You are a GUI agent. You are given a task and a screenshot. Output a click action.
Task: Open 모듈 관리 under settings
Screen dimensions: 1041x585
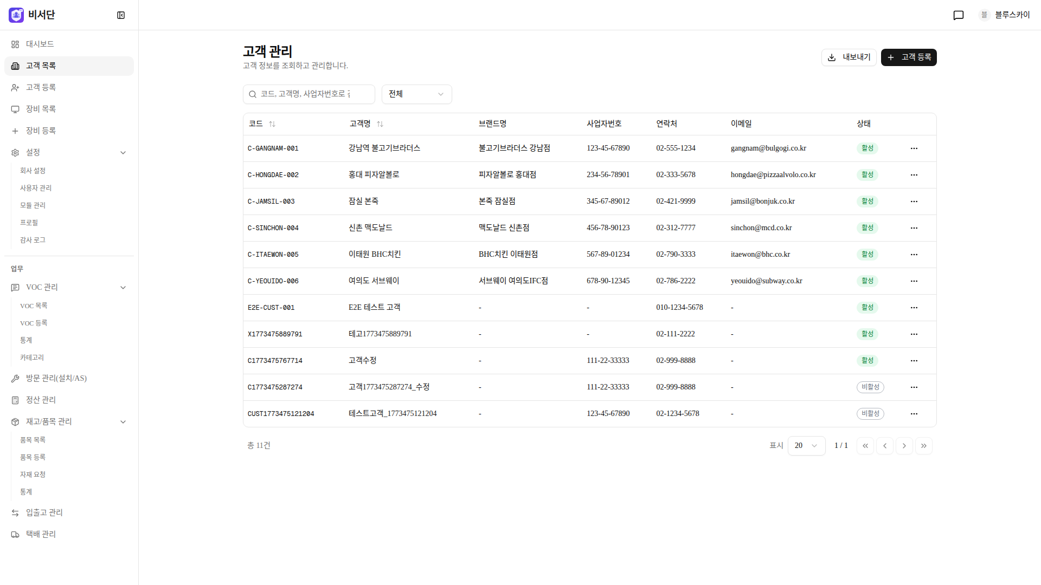tap(33, 205)
